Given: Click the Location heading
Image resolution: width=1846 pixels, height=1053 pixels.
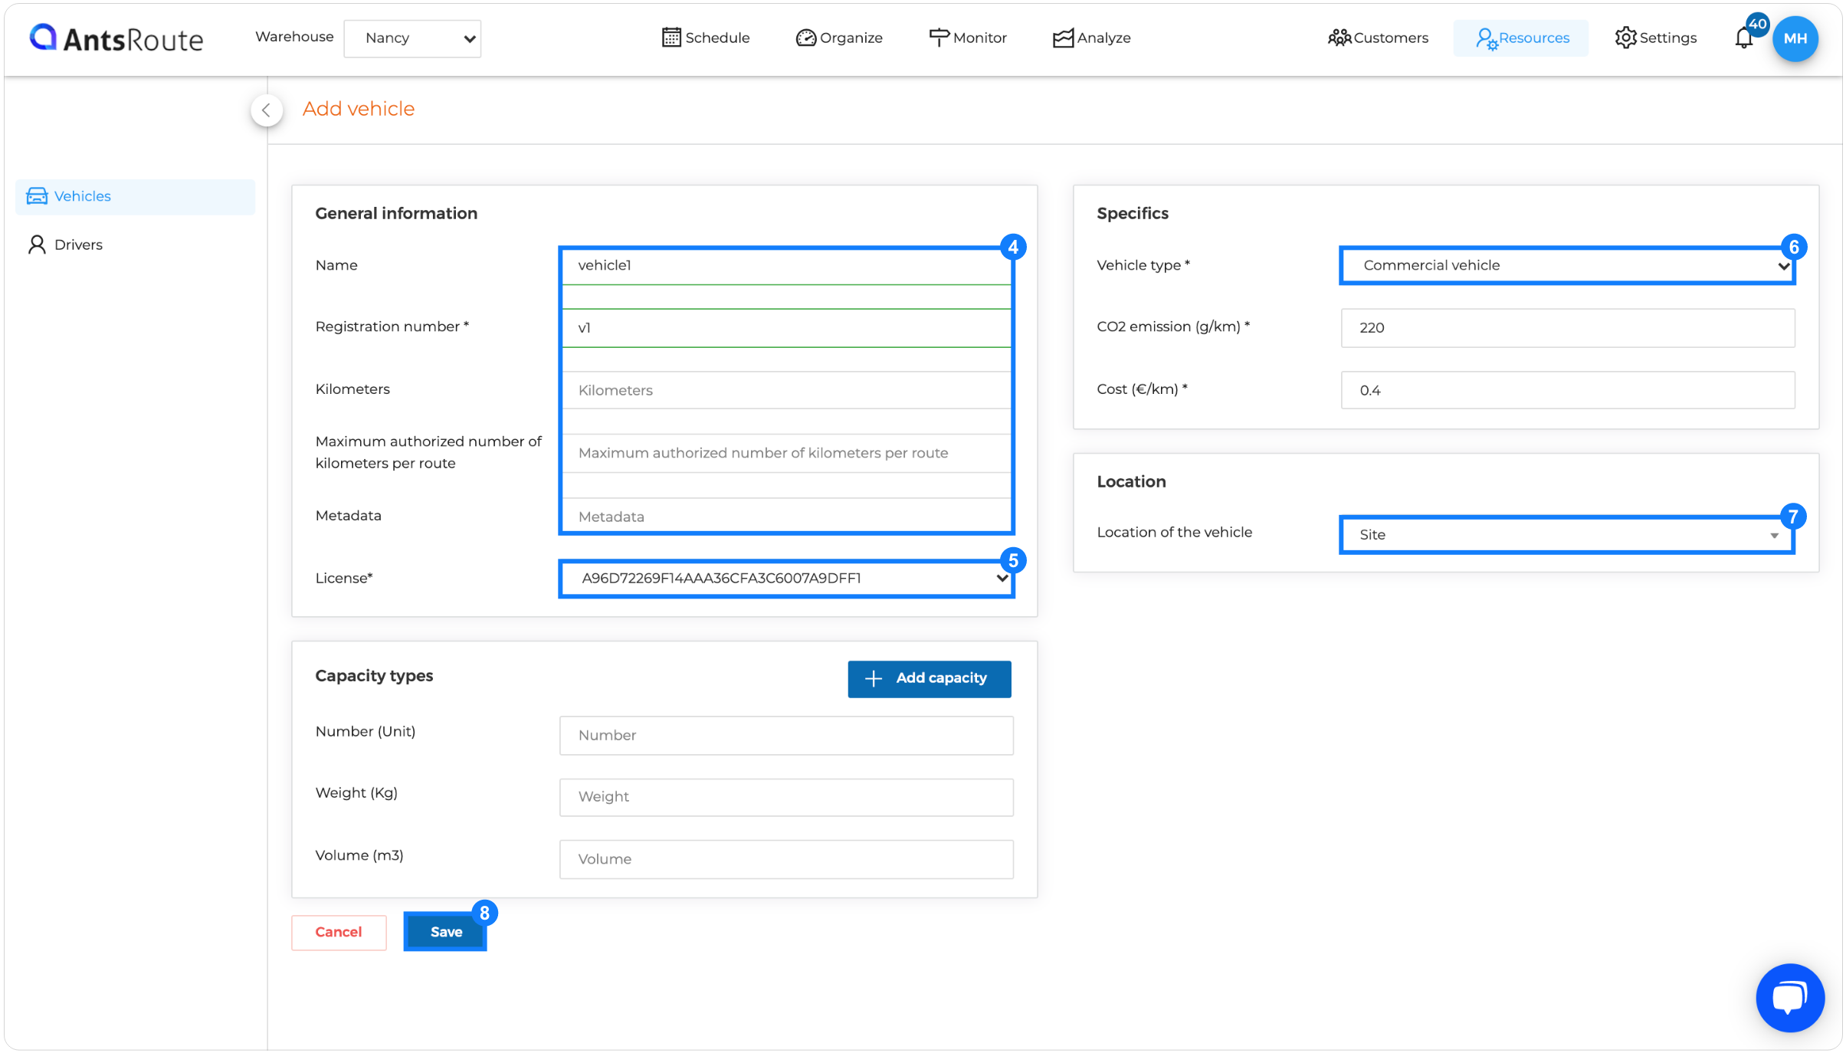Looking at the screenshot, I should (1131, 481).
